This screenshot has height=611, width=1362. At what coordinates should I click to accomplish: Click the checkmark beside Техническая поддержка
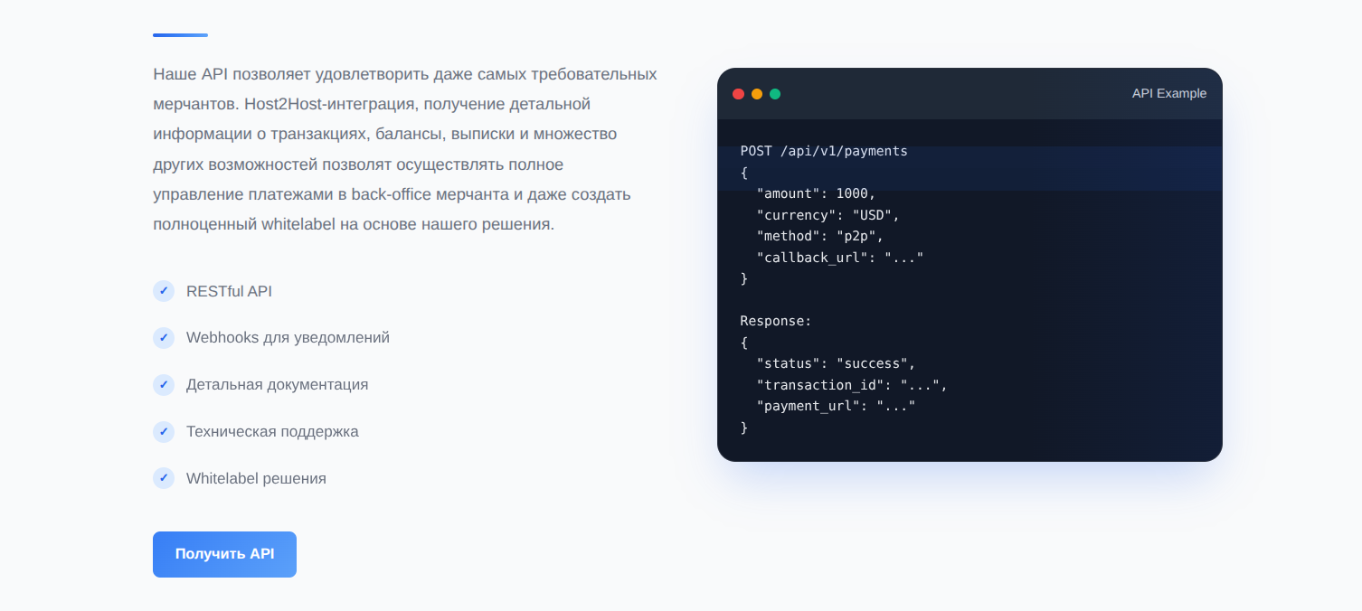164,432
